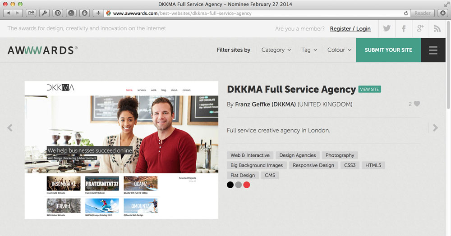Select the CMS tag
This screenshot has height=236, width=451.
[270, 175]
